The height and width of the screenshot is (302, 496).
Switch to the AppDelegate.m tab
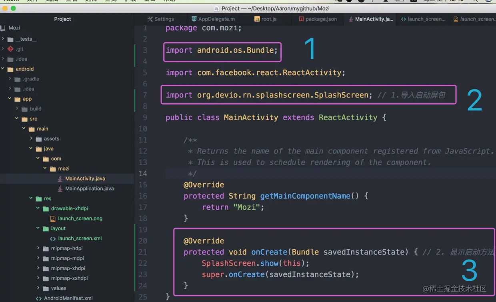point(213,19)
